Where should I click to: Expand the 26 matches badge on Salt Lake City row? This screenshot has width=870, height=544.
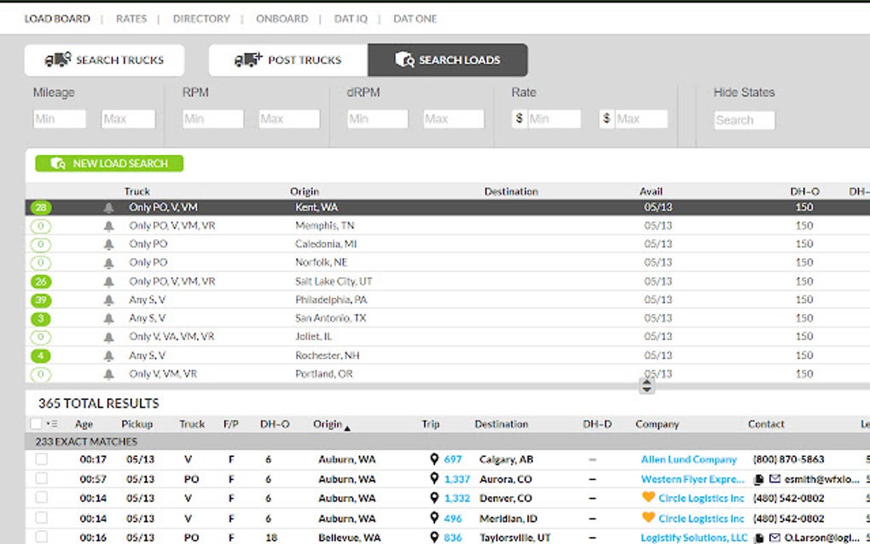(x=40, y=281)
